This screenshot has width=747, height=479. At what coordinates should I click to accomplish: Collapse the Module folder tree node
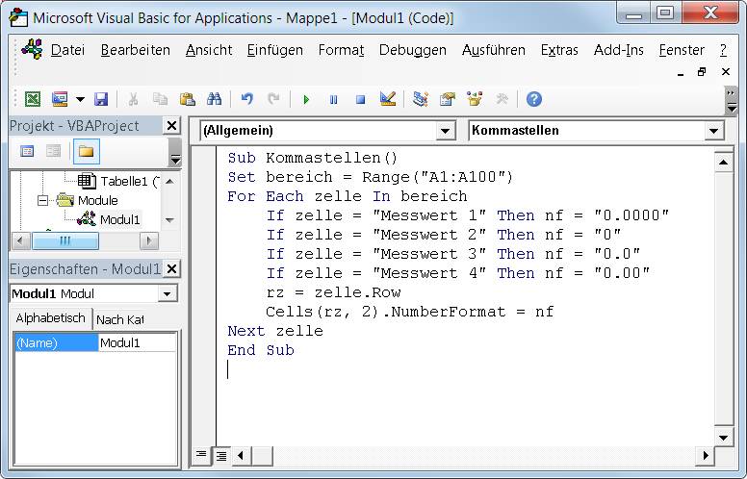tap(42, 200)
